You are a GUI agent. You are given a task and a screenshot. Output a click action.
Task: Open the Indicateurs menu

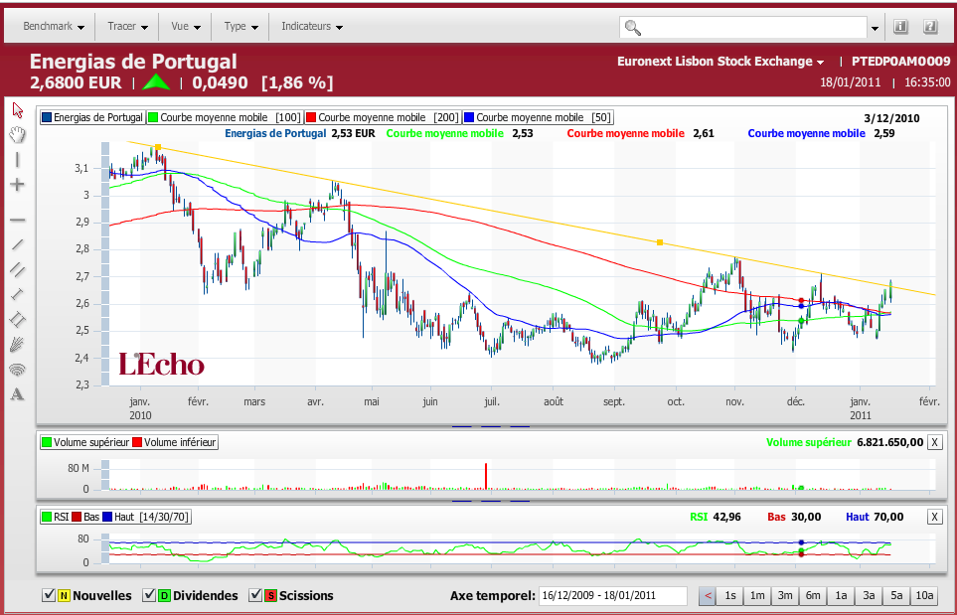[x=312, y=26]
